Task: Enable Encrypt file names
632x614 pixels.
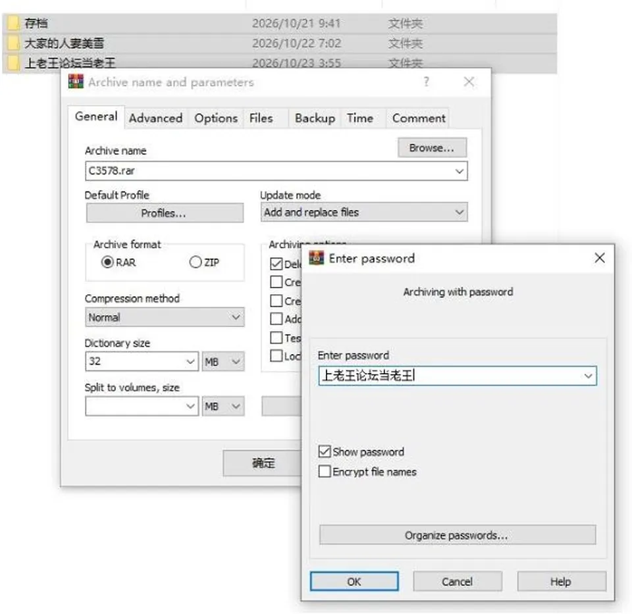Action: [x=325, y=471]
